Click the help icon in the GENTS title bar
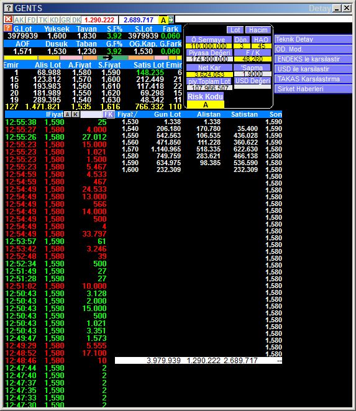This screenshot has width=356, height=411. point(9,8)
